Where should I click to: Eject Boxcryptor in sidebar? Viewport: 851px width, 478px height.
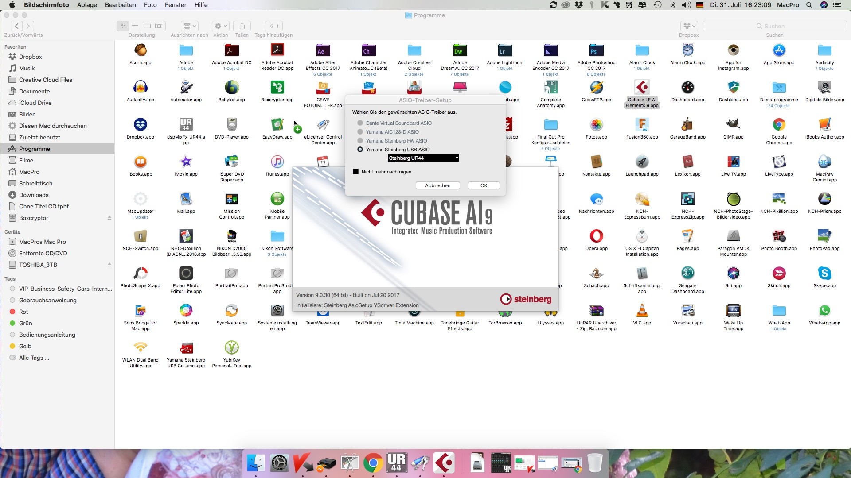tap(109, 218)
